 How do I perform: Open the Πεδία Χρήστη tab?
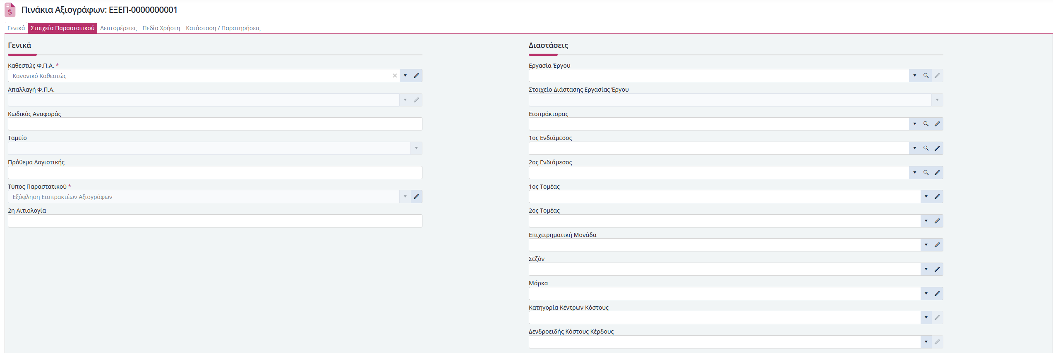pos(161,28)
